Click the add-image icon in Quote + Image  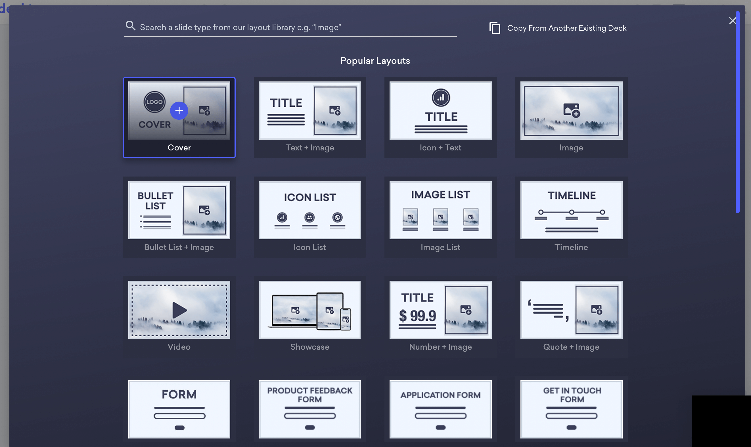tap(597, 309)
